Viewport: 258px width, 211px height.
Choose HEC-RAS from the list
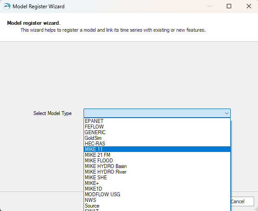[x=157, y=144]
